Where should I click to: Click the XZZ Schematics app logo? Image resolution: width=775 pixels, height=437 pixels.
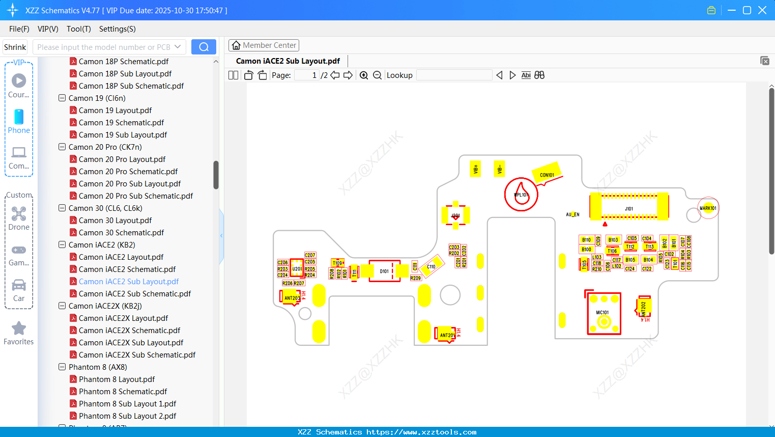[13, 10]
